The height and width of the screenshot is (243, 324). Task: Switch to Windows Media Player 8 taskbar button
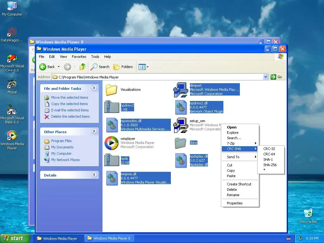109,239
